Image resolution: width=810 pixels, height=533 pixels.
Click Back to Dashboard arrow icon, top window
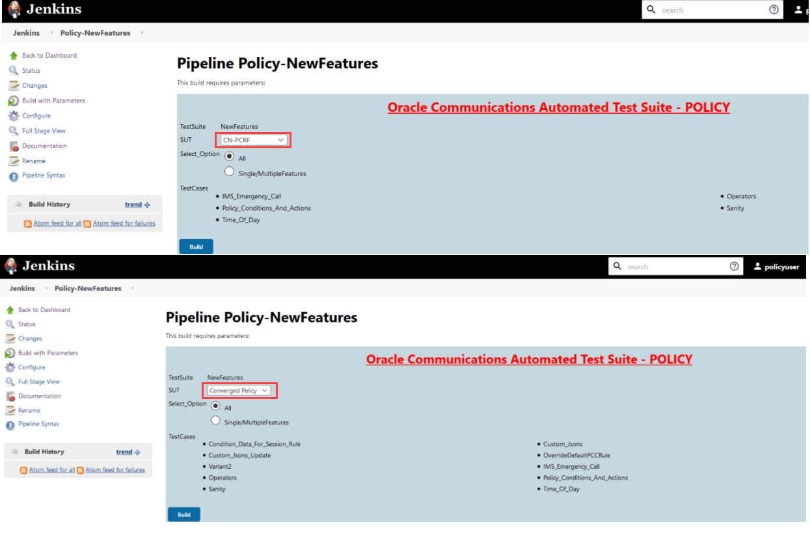tap(14, 56)
